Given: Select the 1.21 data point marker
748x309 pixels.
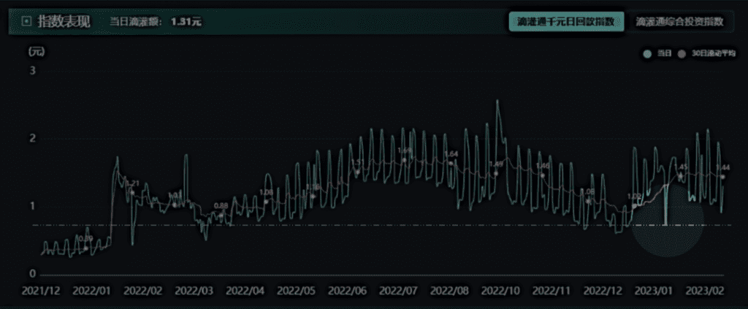Looking at the screenshot, I should (x=132, y=192).
